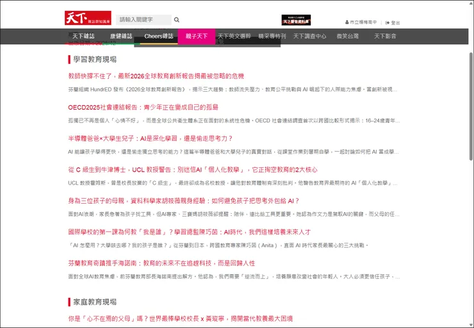
Task: Open the 天下英文選粹 nav tab
Action: pos(234,37)
